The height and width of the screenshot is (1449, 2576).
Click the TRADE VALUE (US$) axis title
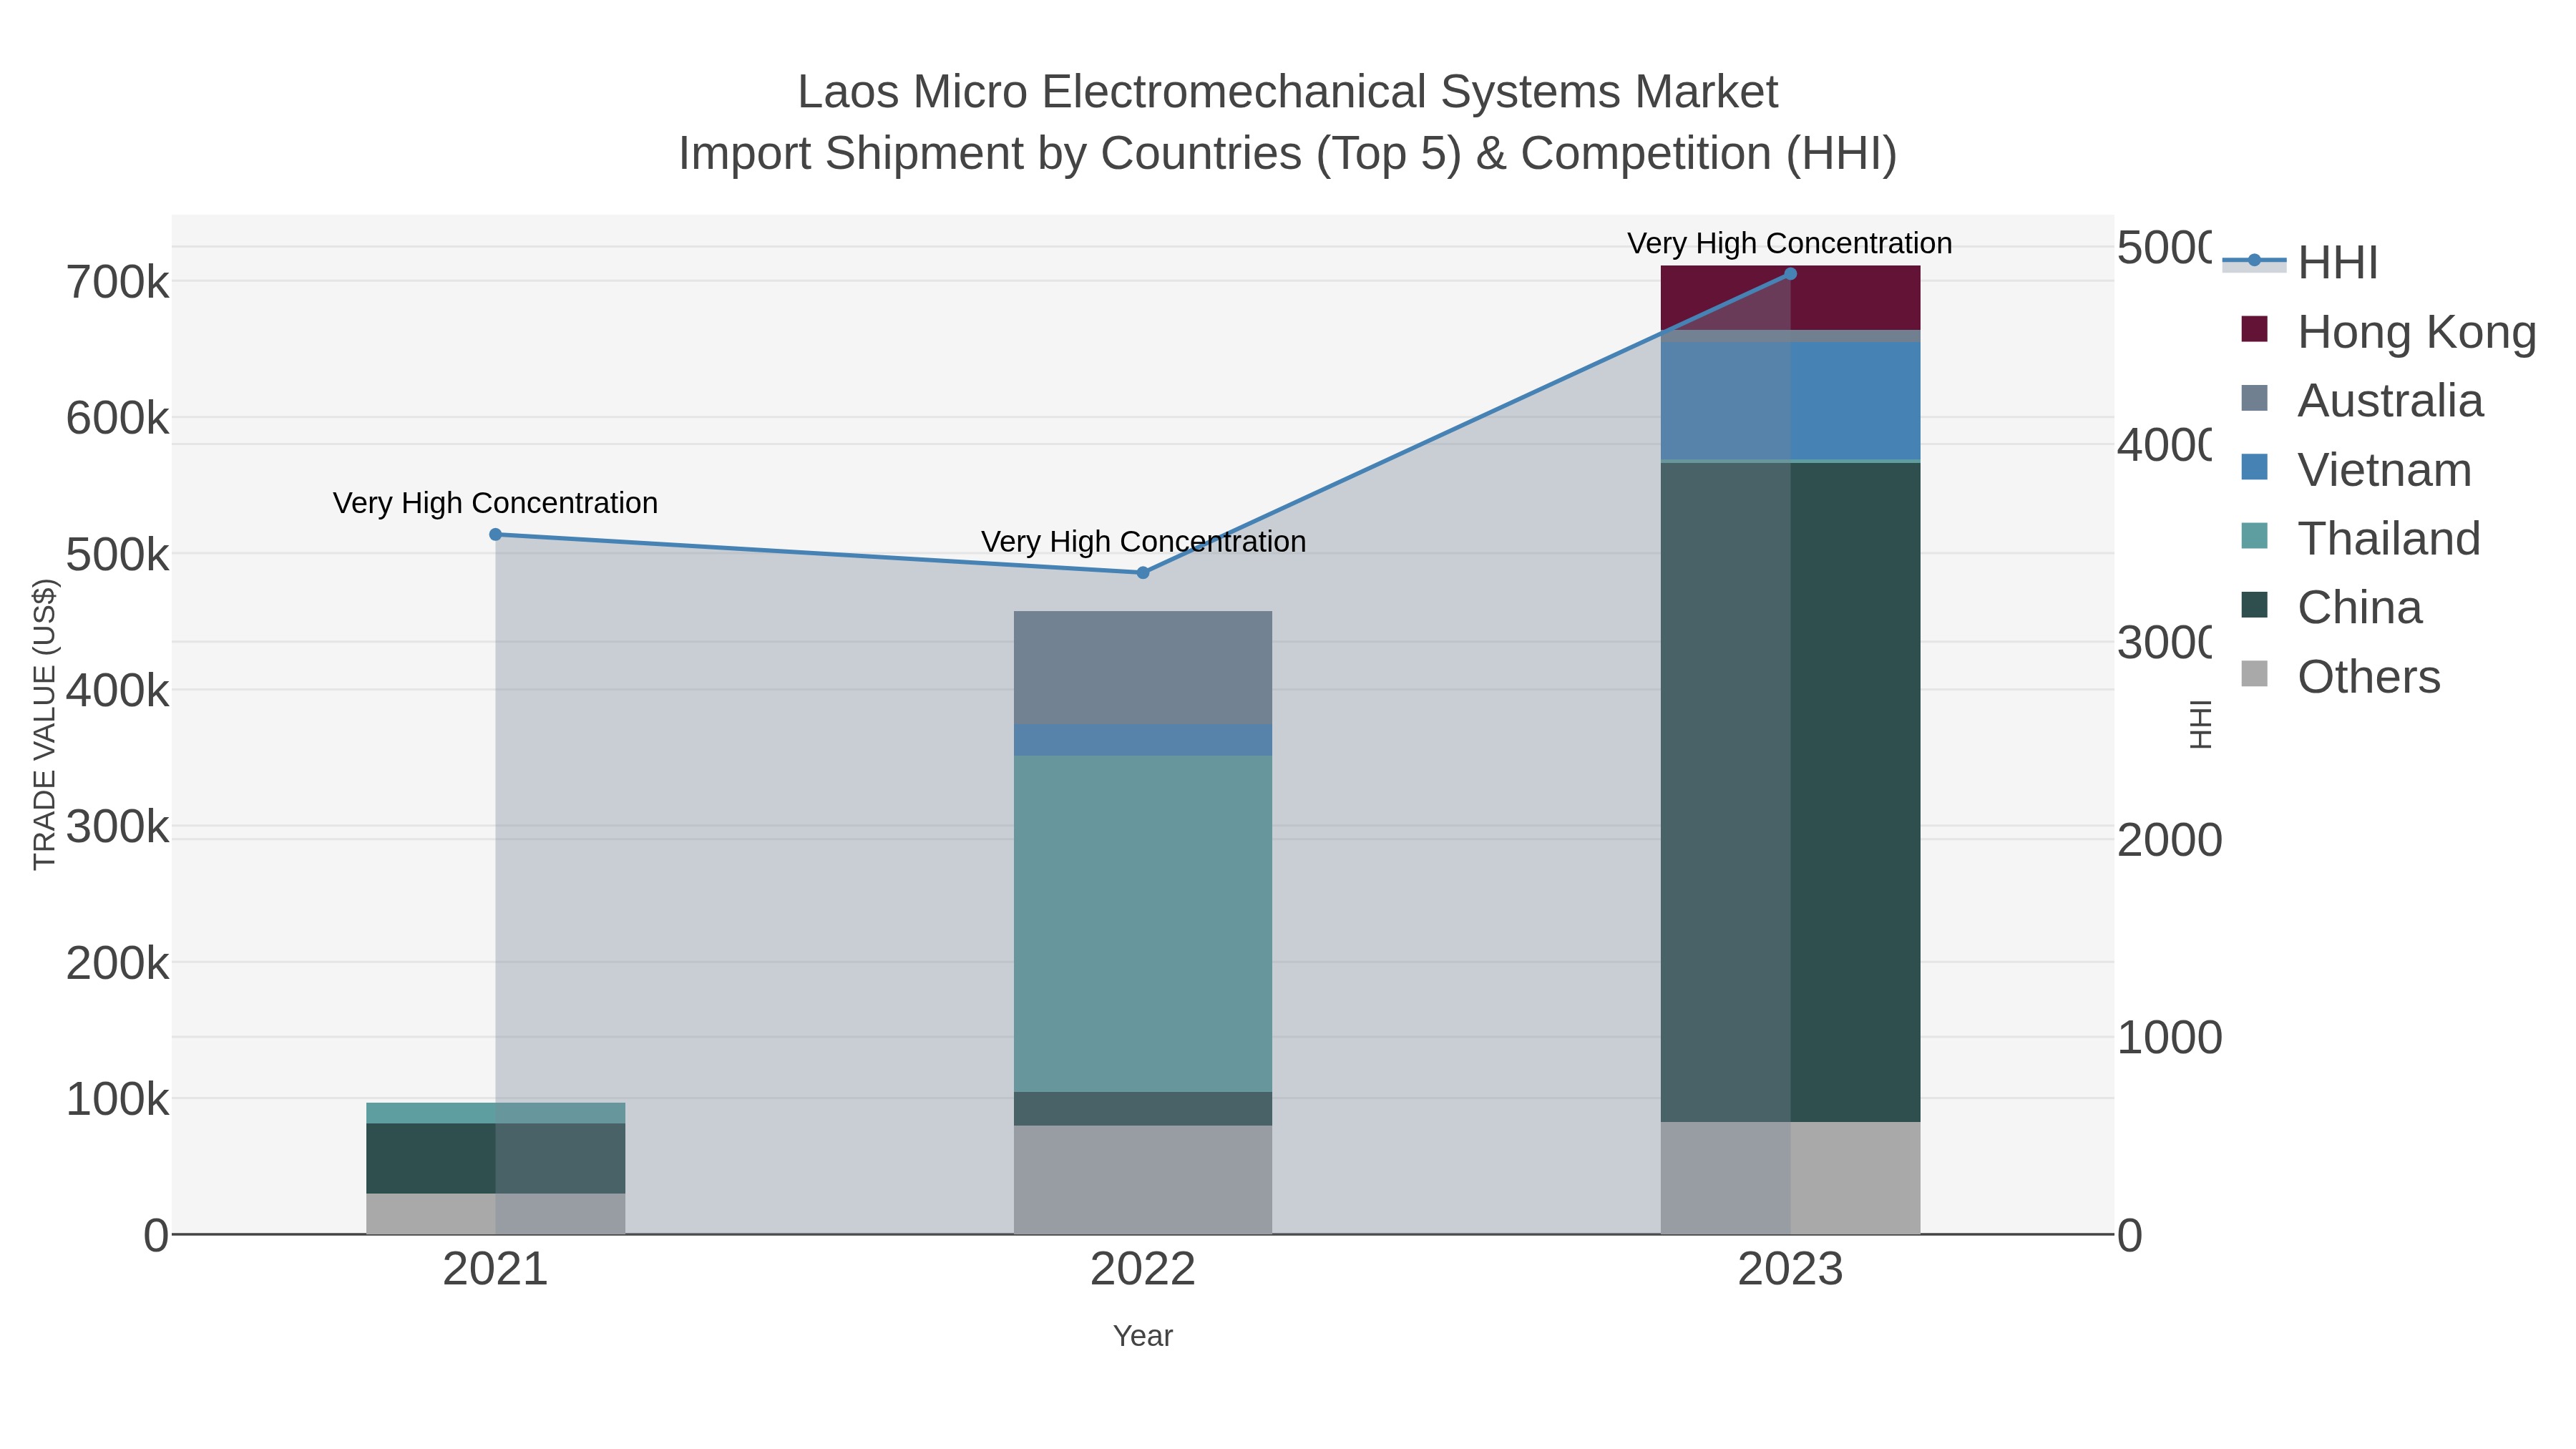tap(45, 724)
